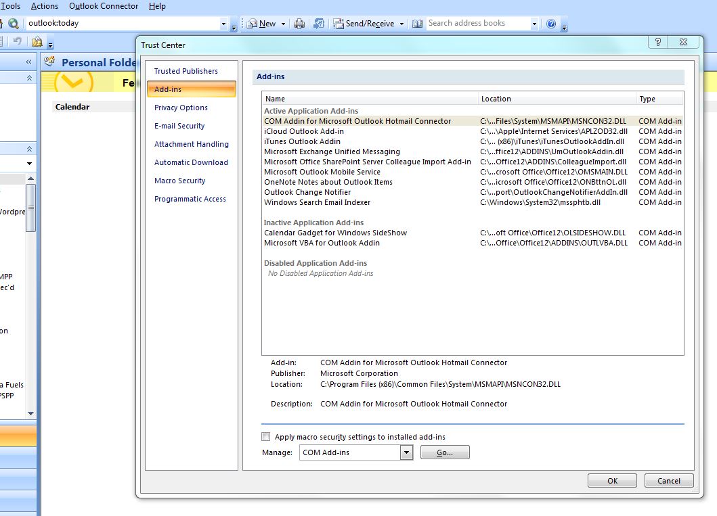This screenshot has height=516, width=717.
Task: Open the Search address books dropdown
Action: [534, 23]
